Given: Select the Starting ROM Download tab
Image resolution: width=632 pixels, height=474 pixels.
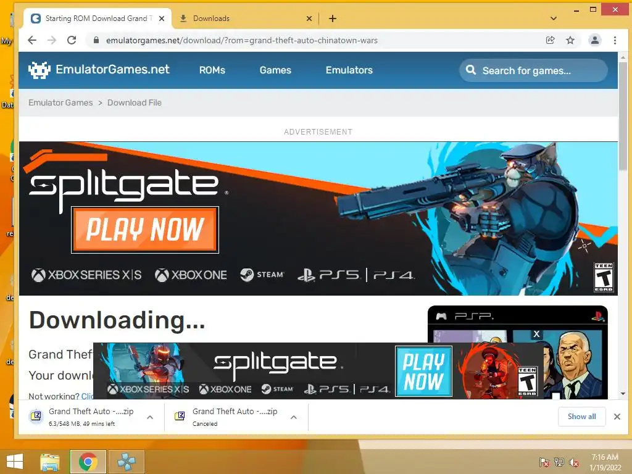Looking at the screenshot, I should [x=97, y=19].
